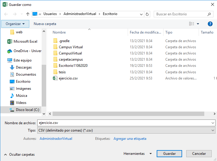Open OneDrive in the sidebar
Screen dimensions: 217x161
pyautogui.click(x=27, y=51)
